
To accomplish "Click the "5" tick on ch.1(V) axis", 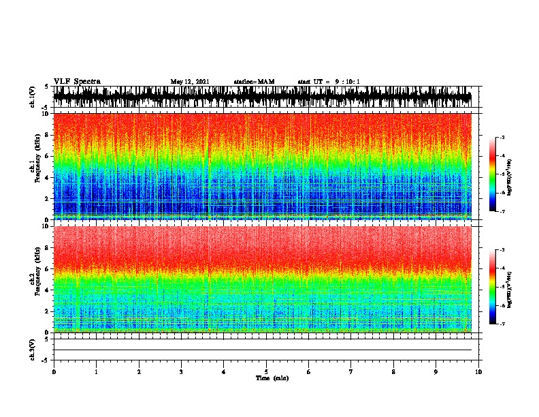I will pos(46,87).
